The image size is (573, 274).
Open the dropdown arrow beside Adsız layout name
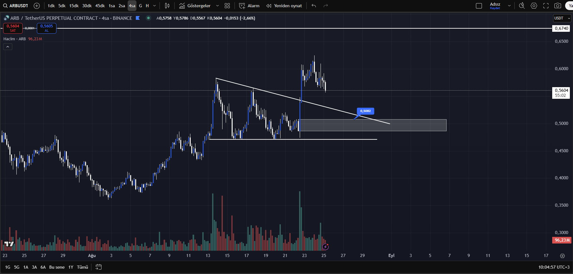pyautogui.click(x=509, y=6)
